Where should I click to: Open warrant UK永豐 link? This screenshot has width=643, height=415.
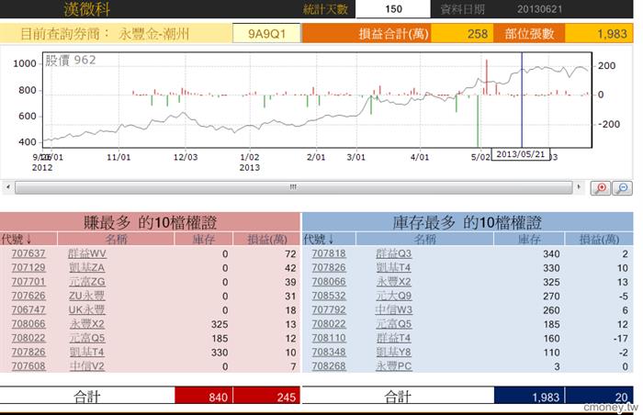coord(87,310)
